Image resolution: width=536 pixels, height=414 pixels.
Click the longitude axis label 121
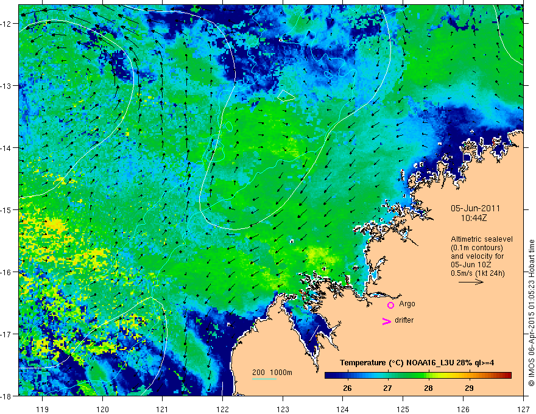[x=163, y=409]
